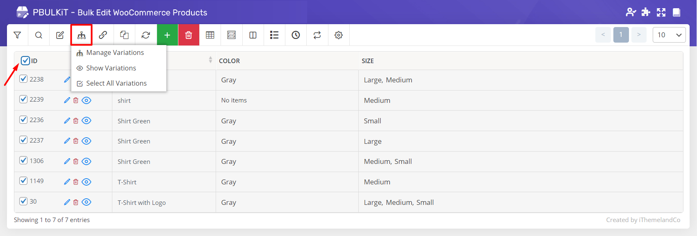Click the green add new product button

tap(167, 35)
